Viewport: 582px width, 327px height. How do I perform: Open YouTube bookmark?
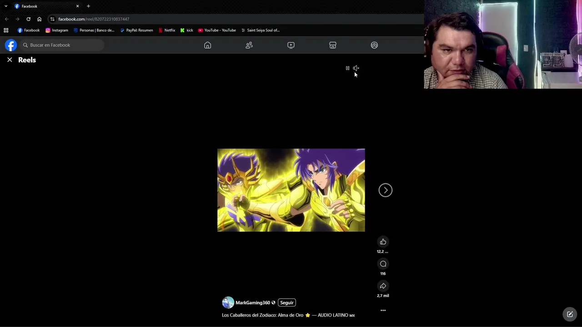217,30
